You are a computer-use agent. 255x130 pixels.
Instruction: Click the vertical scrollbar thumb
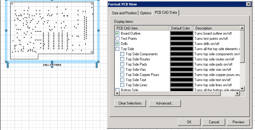click(242, 46)
